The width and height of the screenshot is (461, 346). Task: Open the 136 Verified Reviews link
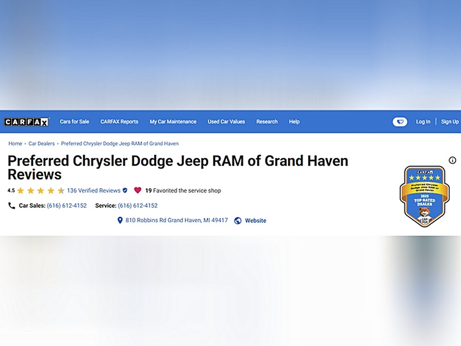(x=94, y=191)
